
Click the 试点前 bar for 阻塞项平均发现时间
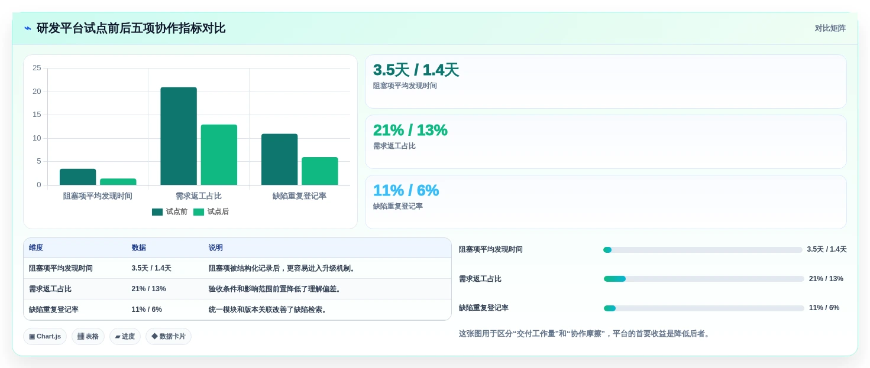point(77,177)
